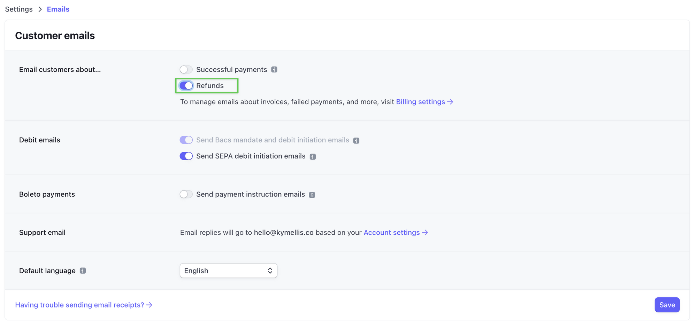Click info icon next to Default language
Viewport: 697px width, 327px height.
[83, 271]
